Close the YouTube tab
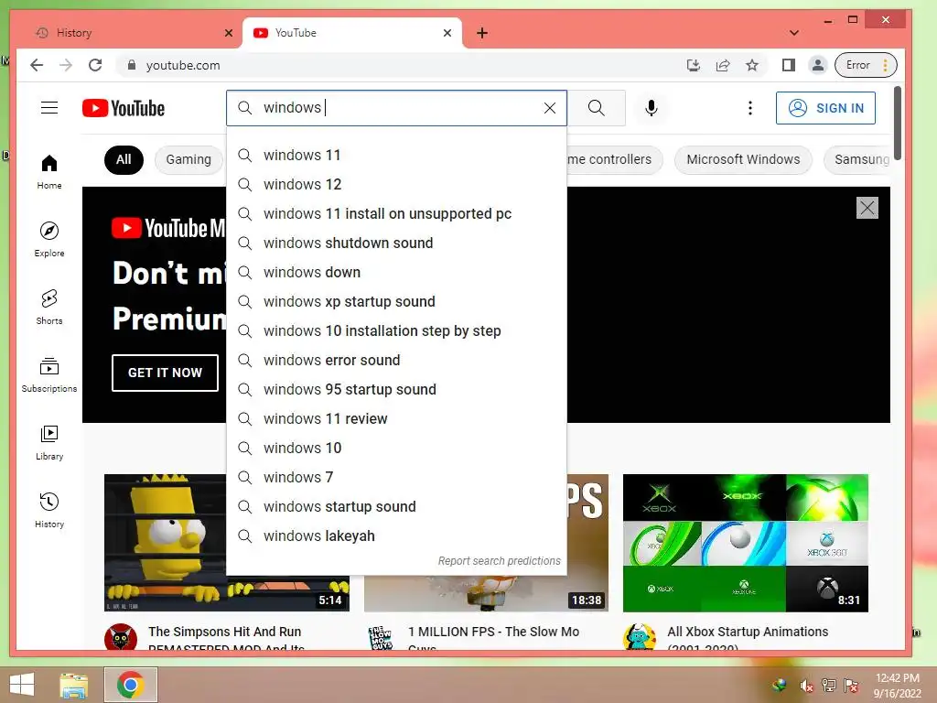The image size is (937, 703). (447, 33)
